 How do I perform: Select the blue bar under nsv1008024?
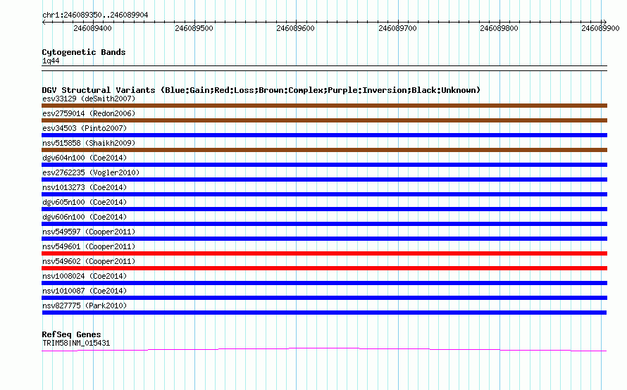324,283
